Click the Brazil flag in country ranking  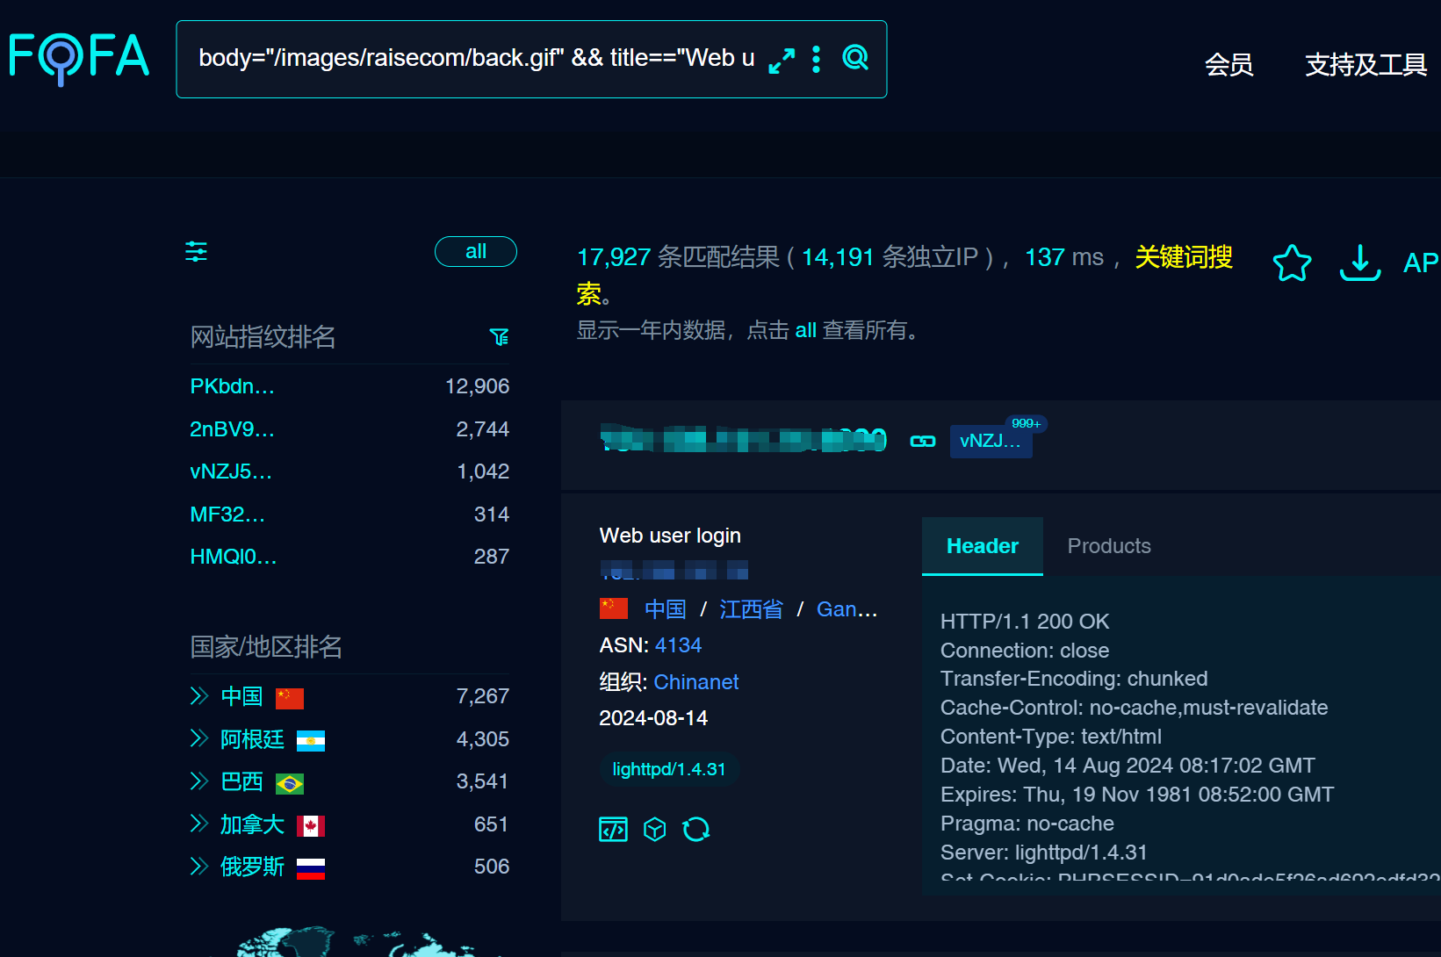click(x=290, y=783)
